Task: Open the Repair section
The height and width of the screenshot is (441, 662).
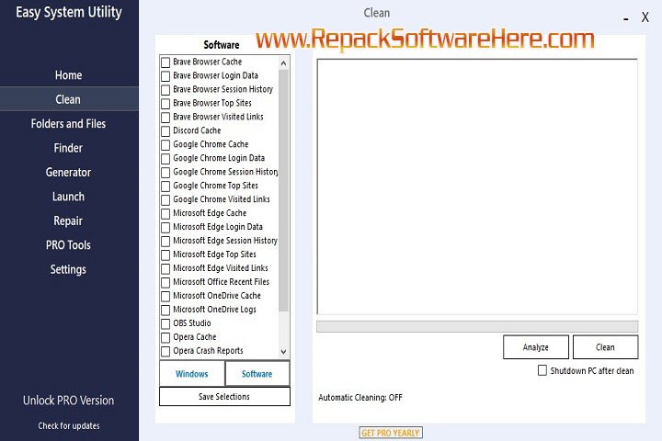Action: tap(68, 220)
